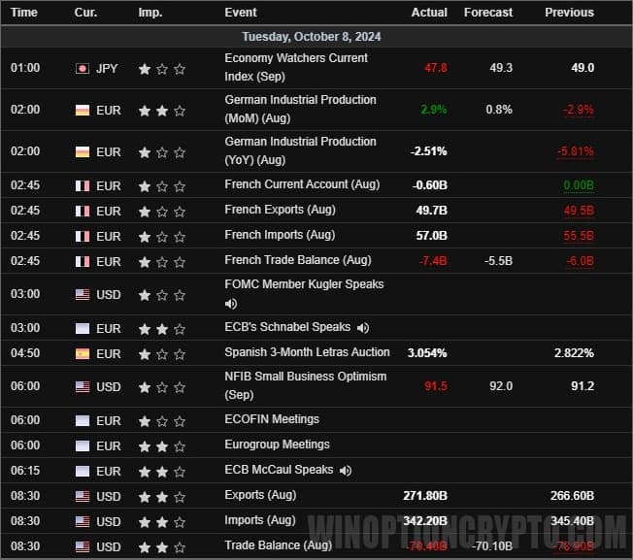Screen dimensions: 633x560
Task: Click the EU flag in the ECOFIN Meetings row
Action: click(x=83, y=420)
